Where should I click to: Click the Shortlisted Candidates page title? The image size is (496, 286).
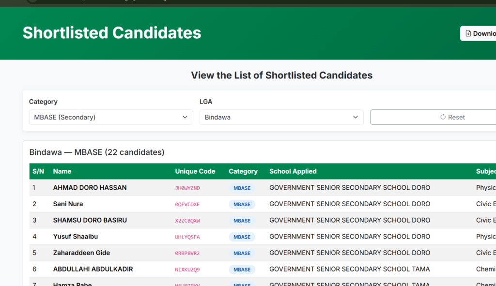tap(112, 33)
